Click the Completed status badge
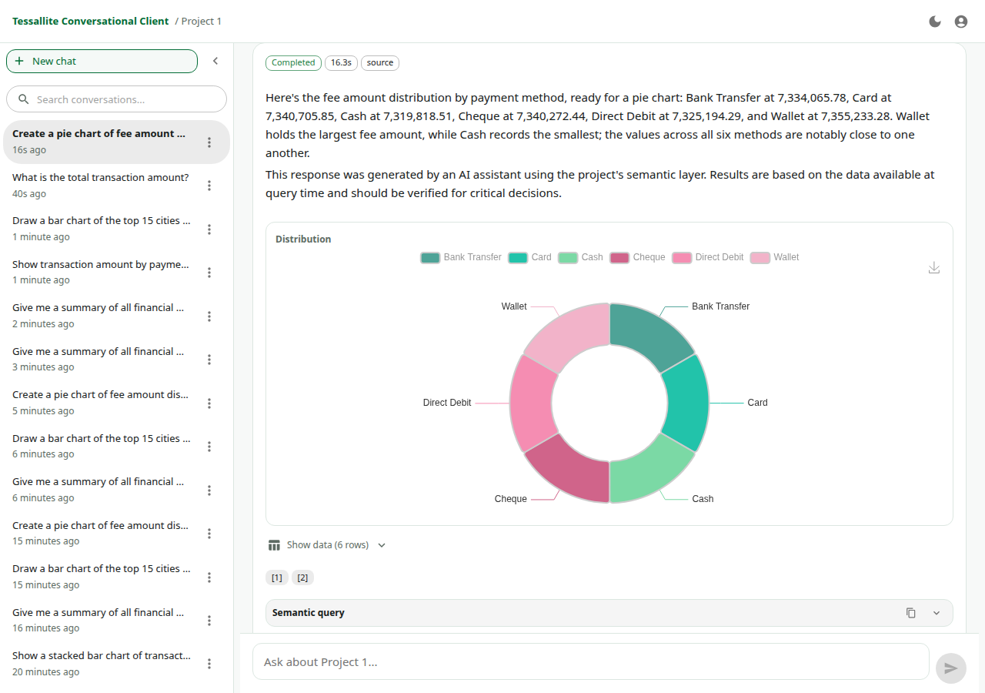 click(x=293, y=62)
